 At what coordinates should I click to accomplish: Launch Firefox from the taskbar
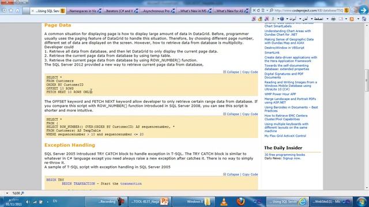point(240,202)
